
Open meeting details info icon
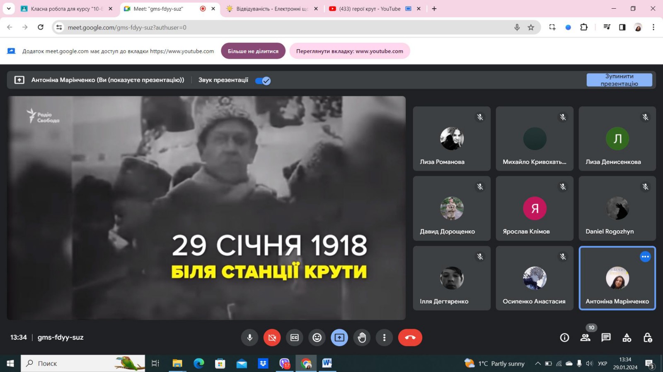coord(564,338)
